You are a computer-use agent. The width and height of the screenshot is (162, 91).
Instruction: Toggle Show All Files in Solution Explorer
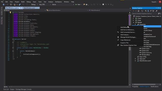[x=153, y=11]
